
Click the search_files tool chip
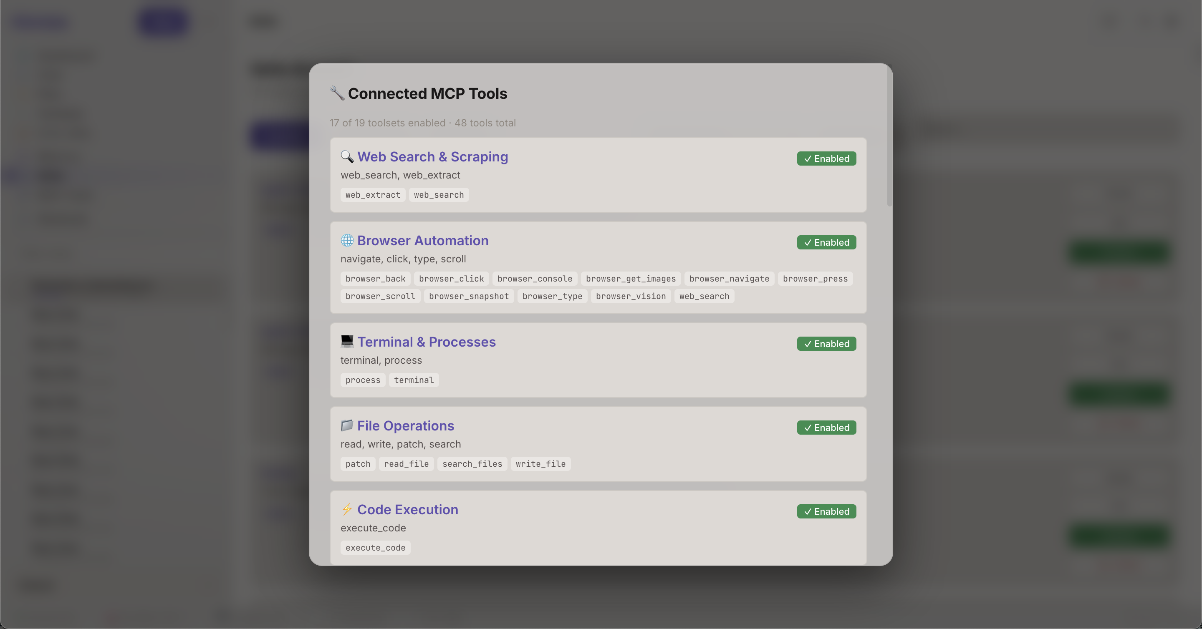click(472, 464)
